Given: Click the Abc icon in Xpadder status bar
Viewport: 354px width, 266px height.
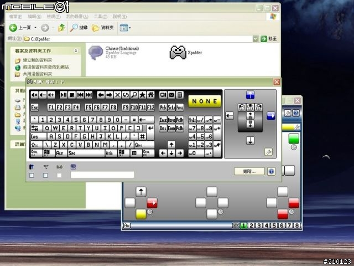Looking at the screenshot, I should pos(127,226).
